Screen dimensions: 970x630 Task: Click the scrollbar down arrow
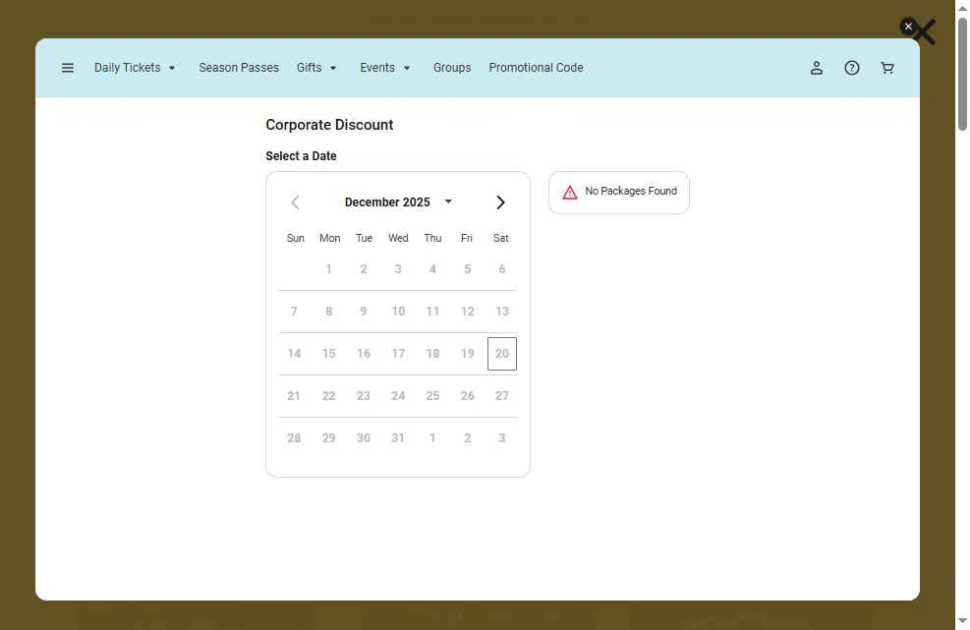tap(962, 621)
